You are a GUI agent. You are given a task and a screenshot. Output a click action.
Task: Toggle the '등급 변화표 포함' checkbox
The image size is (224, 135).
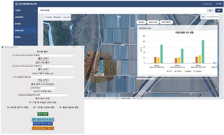[x=61, y=107]
